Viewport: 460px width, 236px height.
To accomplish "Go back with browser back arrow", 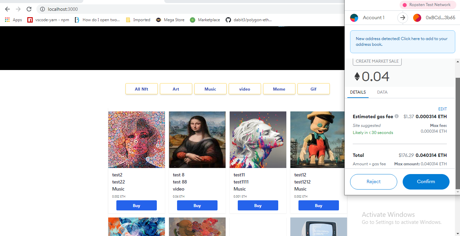I will point(7,9).
